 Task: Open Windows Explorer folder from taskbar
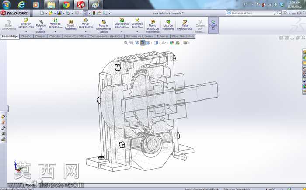[x=51, y=5]
